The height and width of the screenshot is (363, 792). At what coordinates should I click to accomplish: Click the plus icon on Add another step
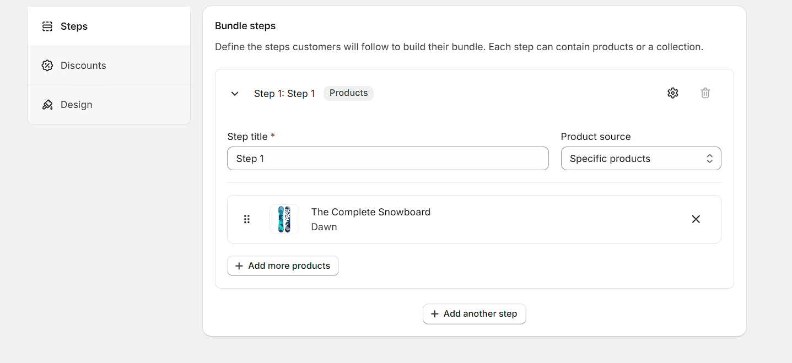pyautogui.click(x=435, y=314)
